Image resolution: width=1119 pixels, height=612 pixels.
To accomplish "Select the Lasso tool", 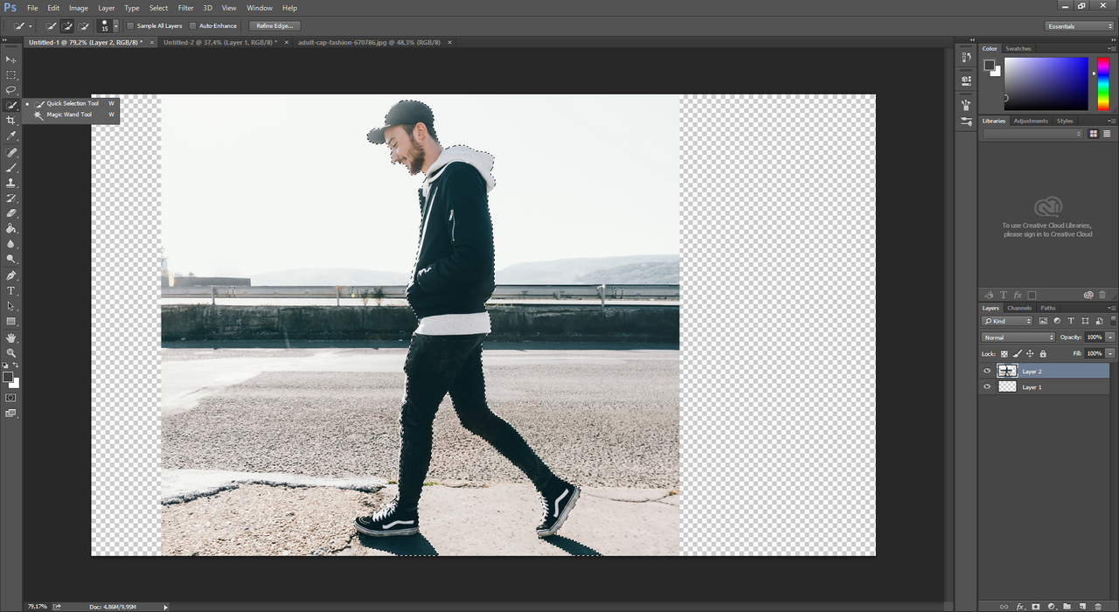I will [x=11, y=90].
